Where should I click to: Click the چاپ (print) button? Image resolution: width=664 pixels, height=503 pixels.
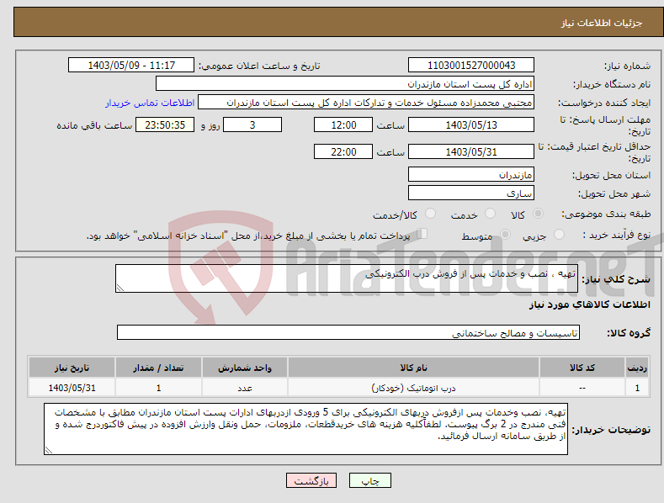click(x=369, y=480)
